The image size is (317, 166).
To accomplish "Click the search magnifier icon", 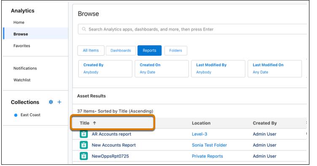I will pyautogui.click(x=84, y=29).
